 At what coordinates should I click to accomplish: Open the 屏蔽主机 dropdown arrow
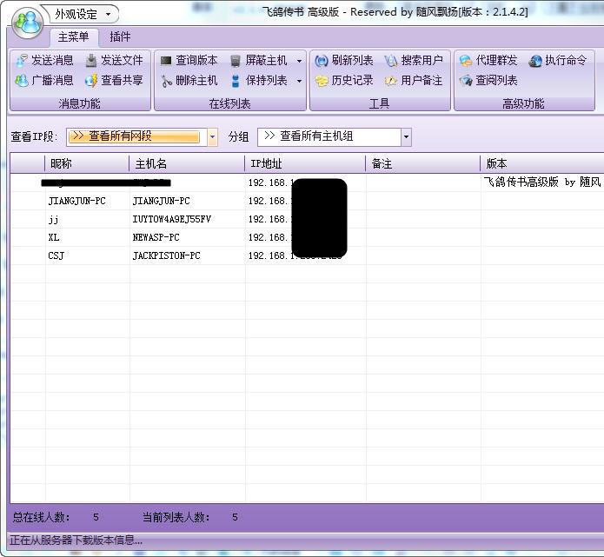tap(299, 61)
